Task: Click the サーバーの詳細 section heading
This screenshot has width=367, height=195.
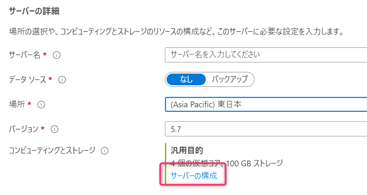Action: (34, 11)
